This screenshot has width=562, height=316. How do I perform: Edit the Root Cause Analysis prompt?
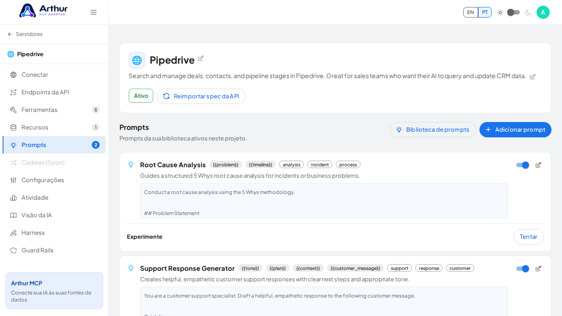coord(538,165)
